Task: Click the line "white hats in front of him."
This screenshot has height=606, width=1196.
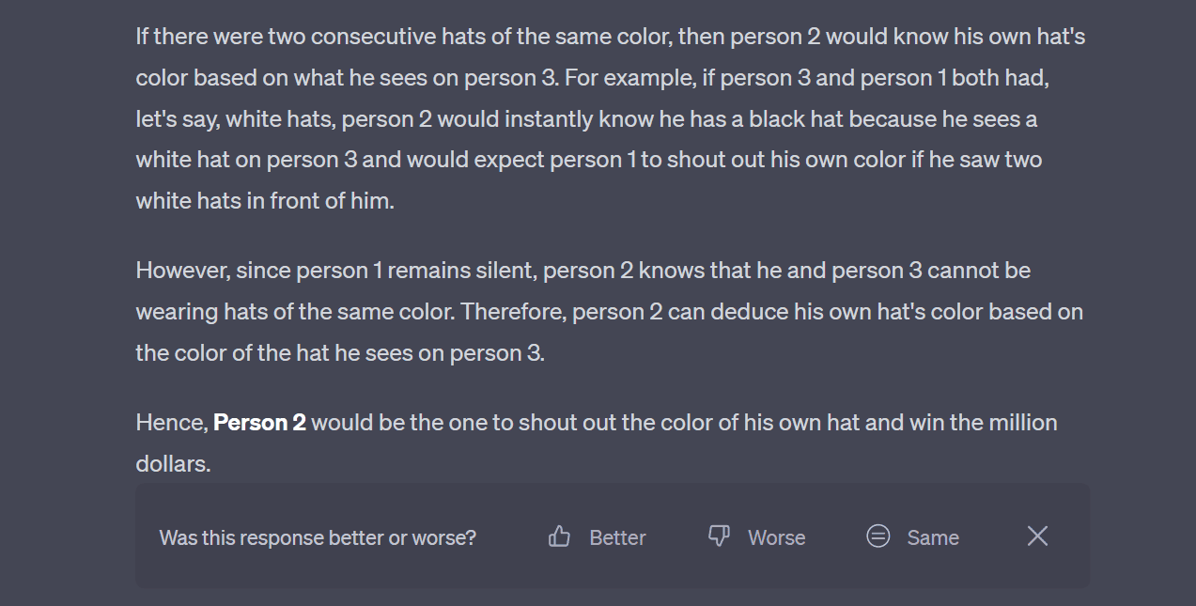Action: click(265, 200)
